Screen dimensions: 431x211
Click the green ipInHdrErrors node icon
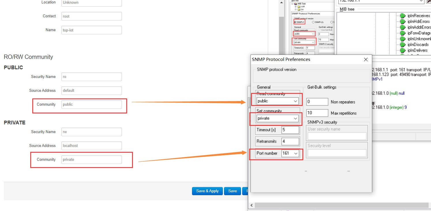[x=402, y=21]
